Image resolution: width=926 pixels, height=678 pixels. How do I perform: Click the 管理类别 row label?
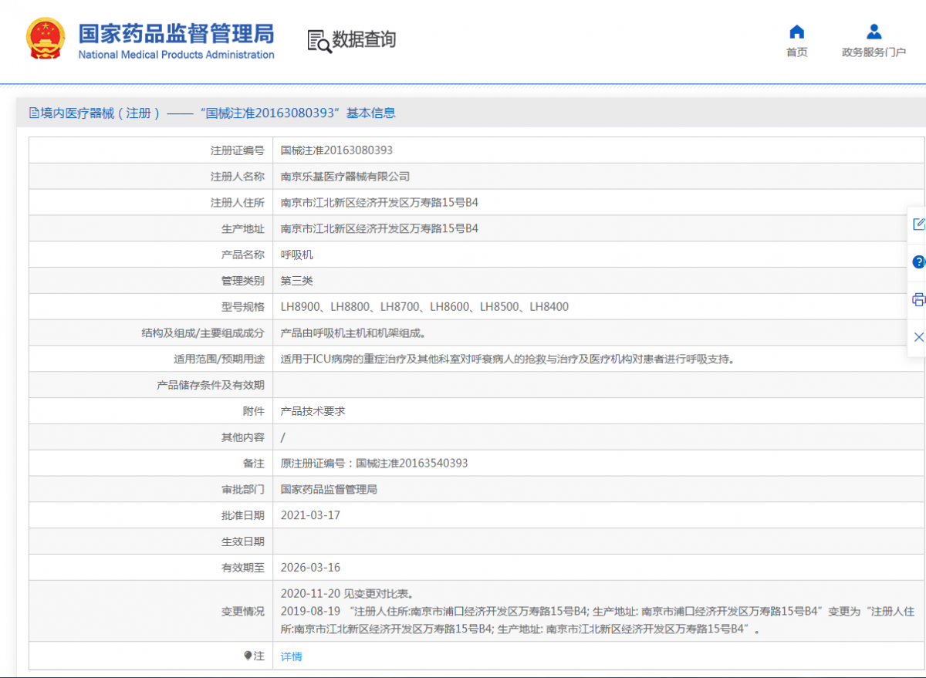[243, 281]
